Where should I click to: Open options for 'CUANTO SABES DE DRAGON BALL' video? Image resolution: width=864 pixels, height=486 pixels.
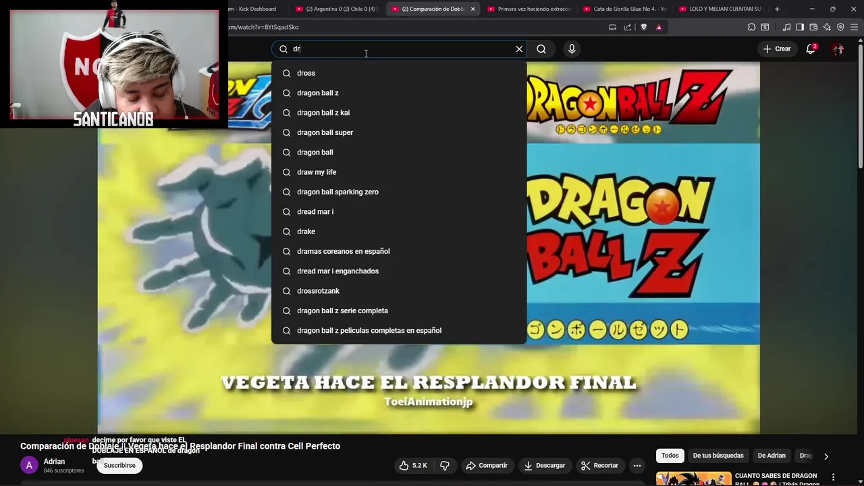tap(833, 477)
